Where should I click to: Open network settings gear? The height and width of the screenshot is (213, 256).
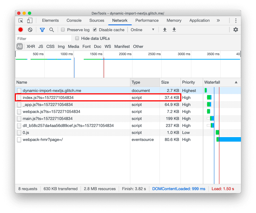click(x=236, y=30)
